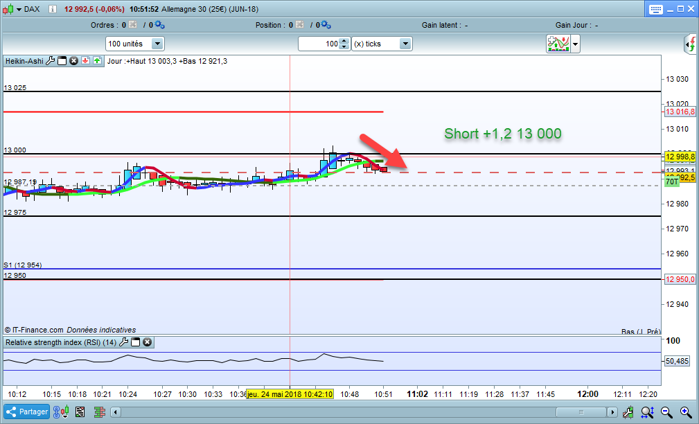Click the 13 025 horizontal line label
Viewport: 699px width, 424px height.
pyautogui.click(x=15, y=87)
